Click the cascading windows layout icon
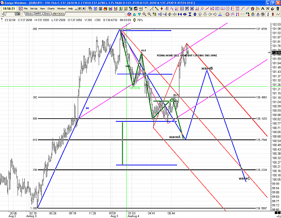The height and width of the screenshot is (218, 281). [x=90, y=9]
